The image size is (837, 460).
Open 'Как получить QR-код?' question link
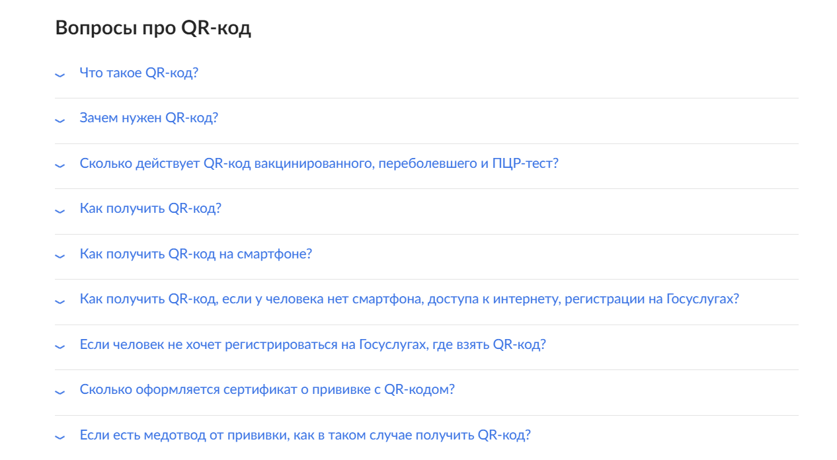pos(150,209)
